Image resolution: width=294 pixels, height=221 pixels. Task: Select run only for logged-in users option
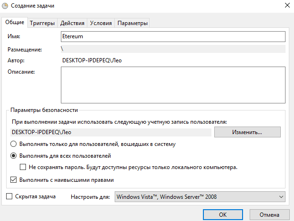click(14, 144)
